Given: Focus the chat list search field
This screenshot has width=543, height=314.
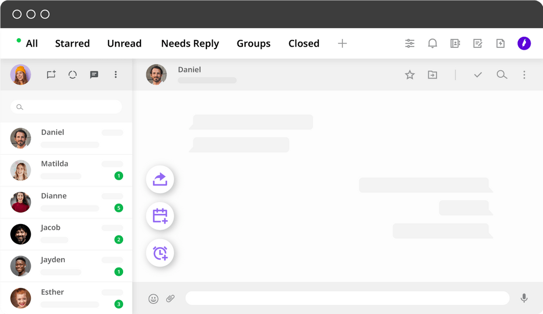Looking at the screenshot, I should coord(66,107).
